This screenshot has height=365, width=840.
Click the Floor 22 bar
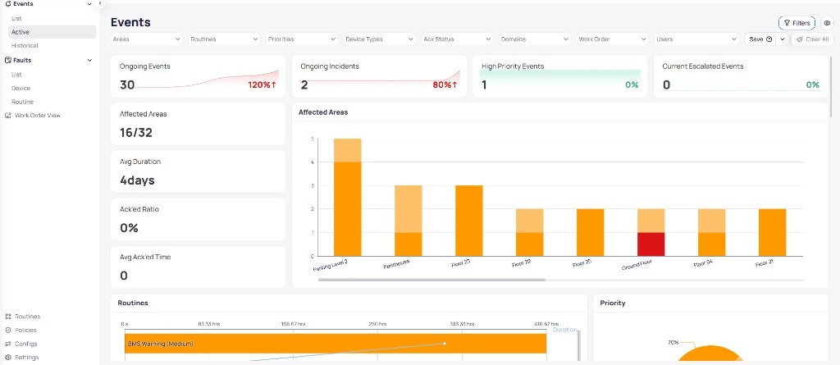(x=530, y=233)
